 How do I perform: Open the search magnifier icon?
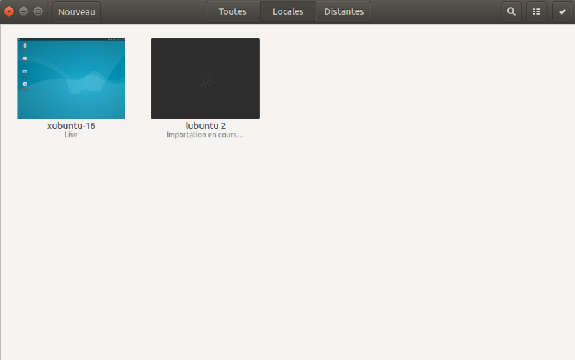[x=511, y=11]
